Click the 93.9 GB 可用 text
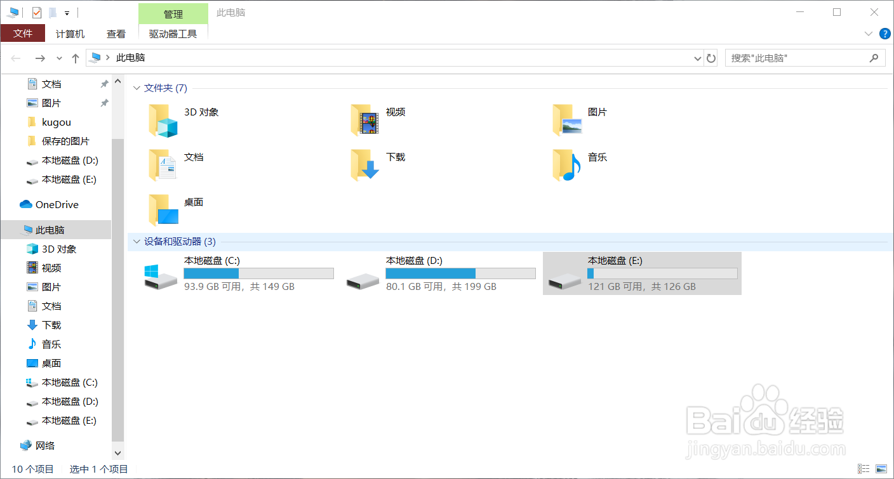Image resolution: width=894 pixels, height=479 pixels. point(211,287)
